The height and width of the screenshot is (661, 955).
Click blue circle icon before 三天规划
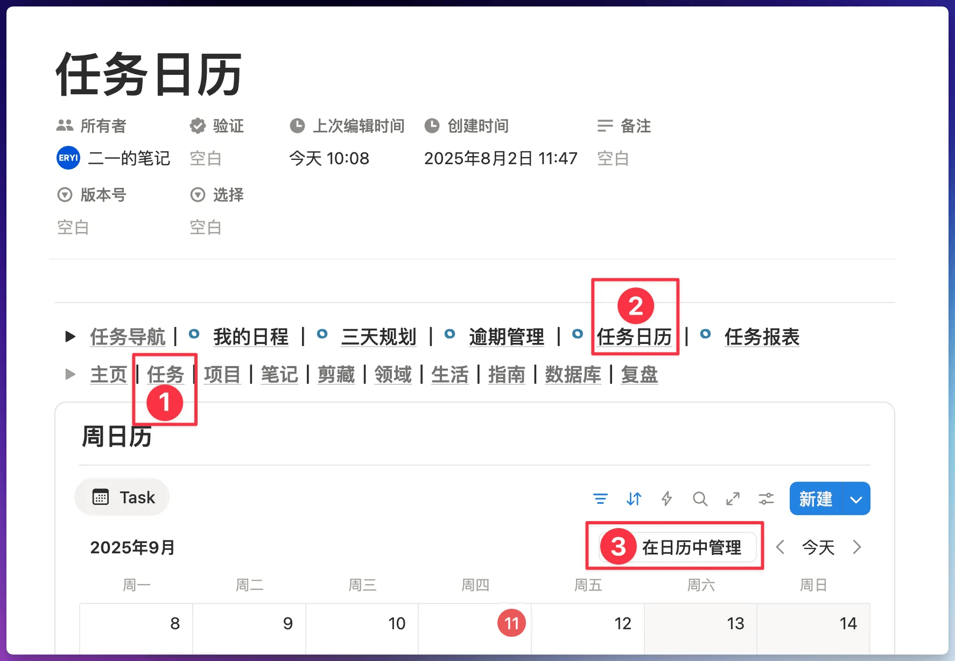coord(322,334)
